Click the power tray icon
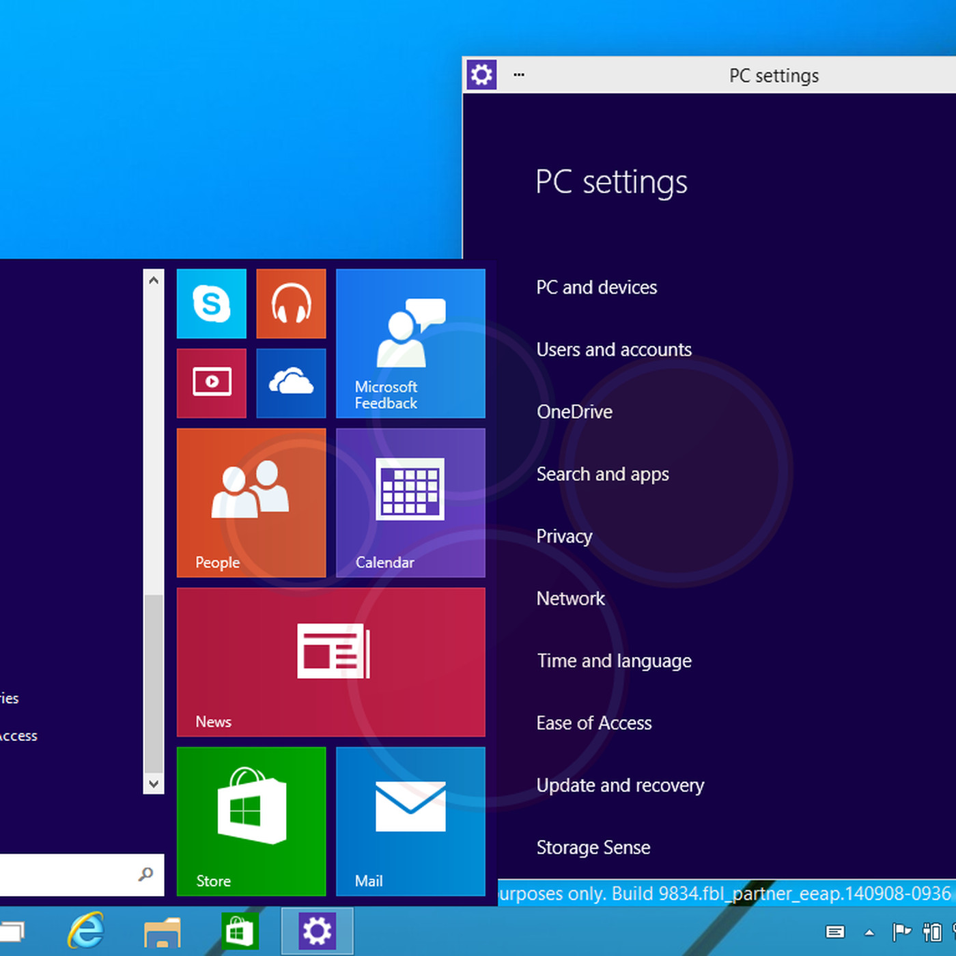Viewport: 956px width, 956px height. 932,931
